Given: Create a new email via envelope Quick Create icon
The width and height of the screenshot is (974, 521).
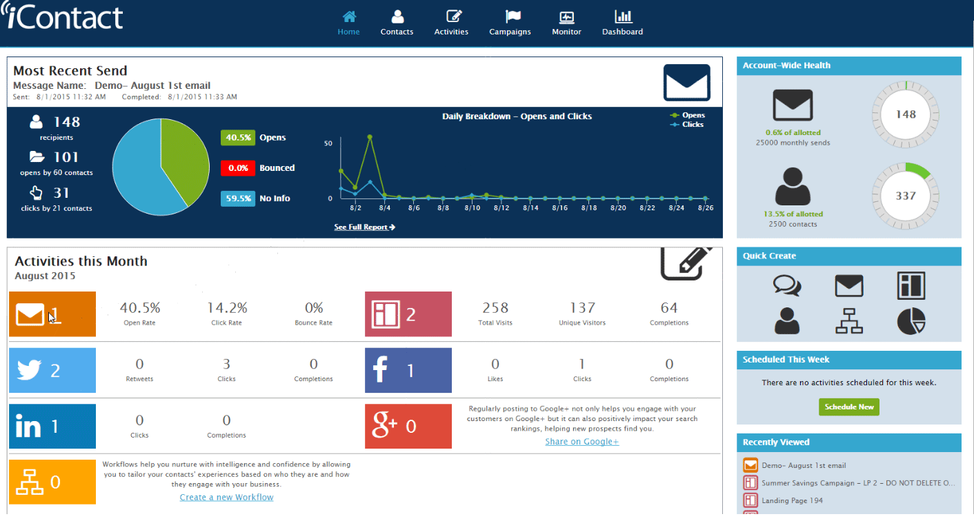Looking at the screenshot, I should click(849, 285).
